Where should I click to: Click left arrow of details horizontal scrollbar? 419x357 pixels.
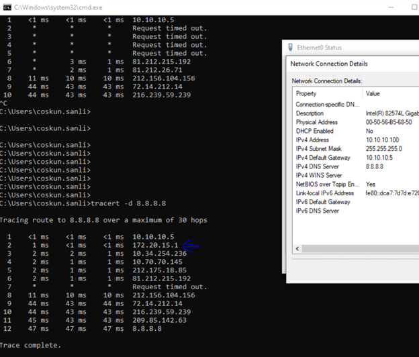[x=297, y=248]
